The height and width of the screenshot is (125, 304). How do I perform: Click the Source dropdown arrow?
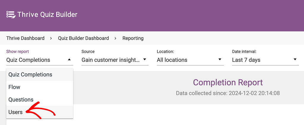(x=145, y=60)
